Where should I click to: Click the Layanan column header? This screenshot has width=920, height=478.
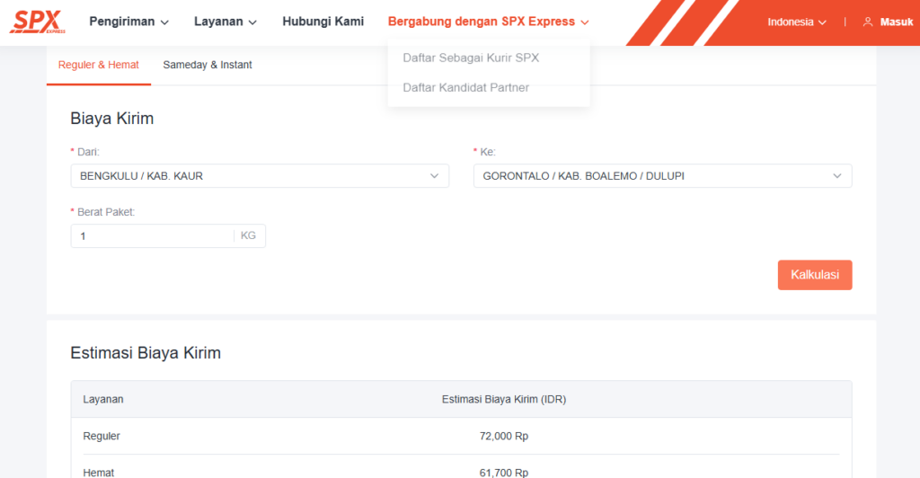(103, 400)
